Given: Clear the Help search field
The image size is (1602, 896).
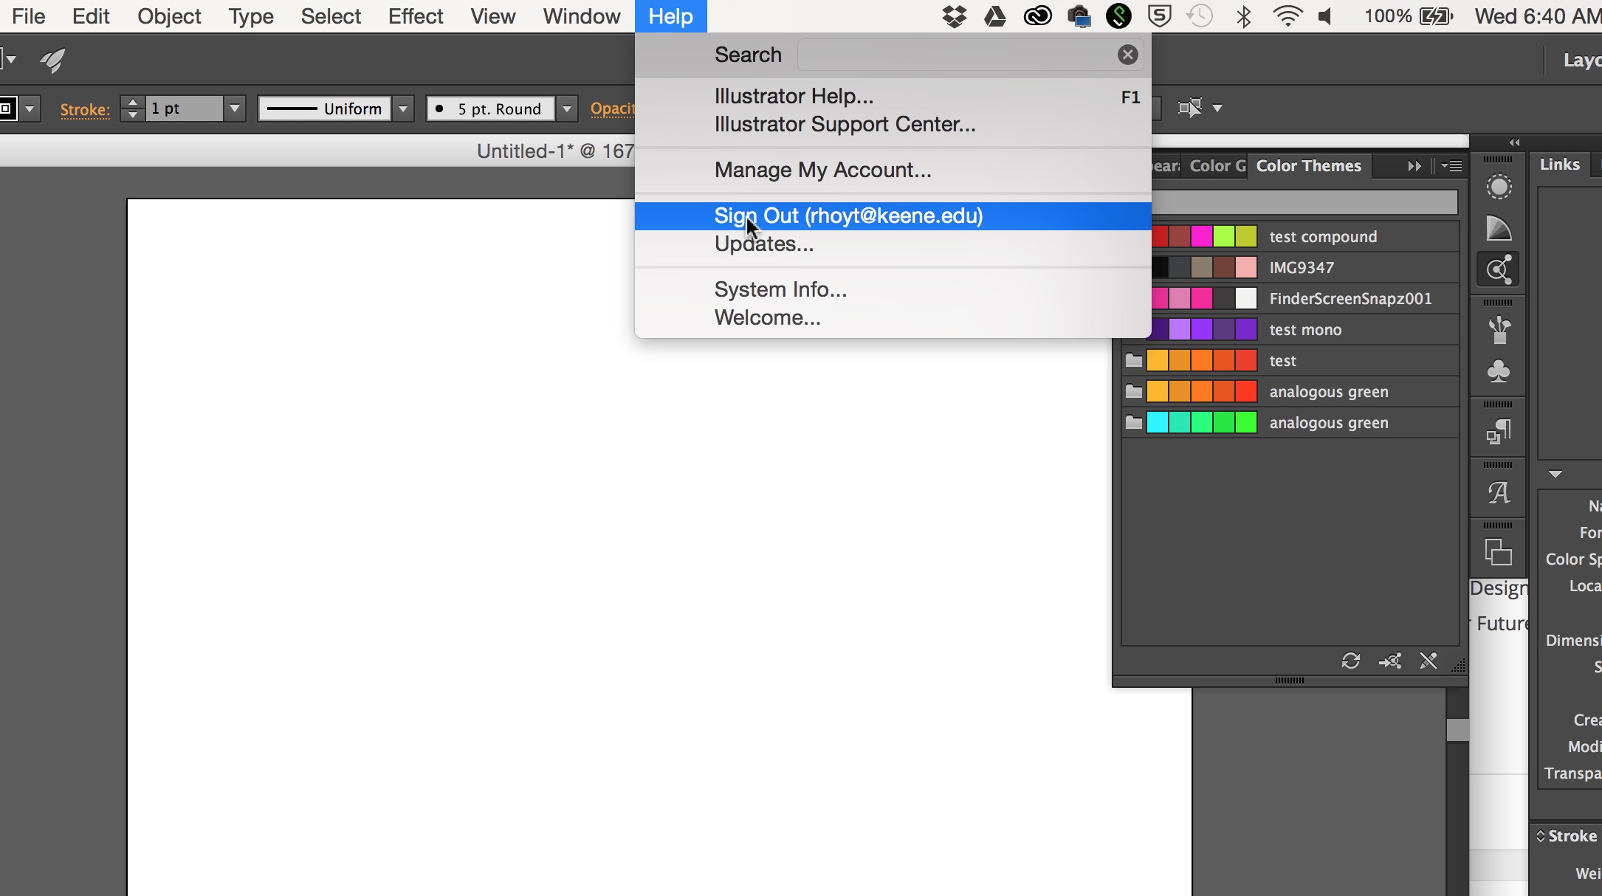Looking at the screenshot, I should [1127, 55].
